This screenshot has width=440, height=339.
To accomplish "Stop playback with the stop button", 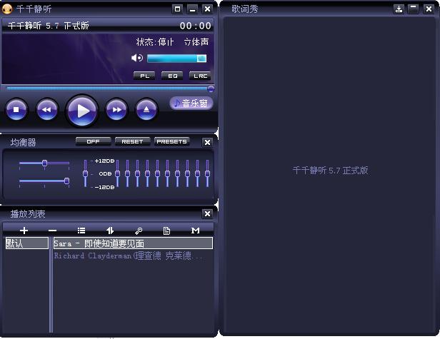I will pos(16,110).
